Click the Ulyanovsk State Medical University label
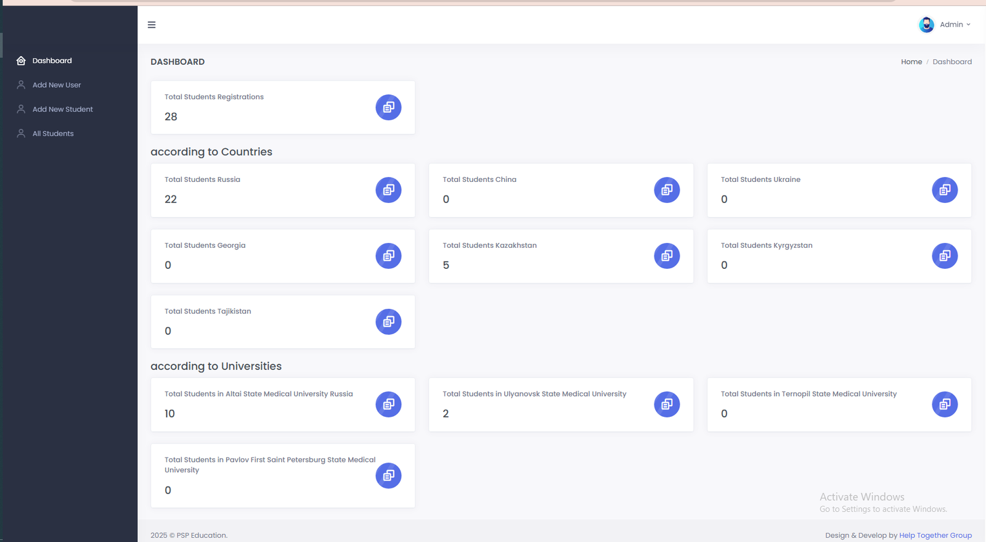This screenshot has height=542, width=986. point(534,394)
